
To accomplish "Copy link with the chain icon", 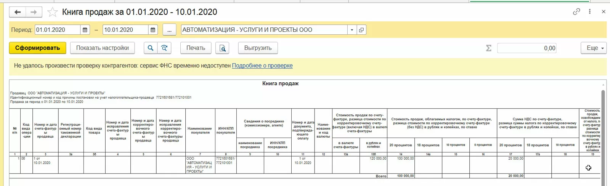I will (576, 12).
